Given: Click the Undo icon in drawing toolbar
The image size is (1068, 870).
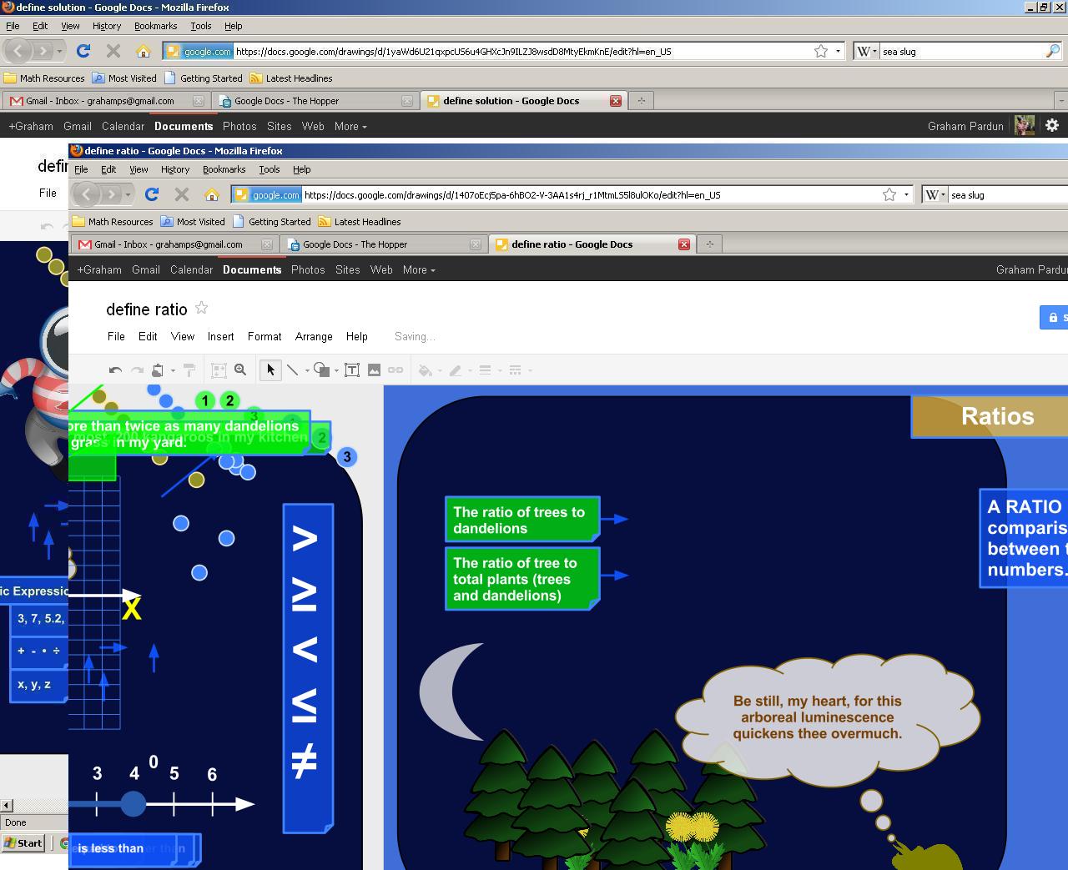Looking at the screenshot, I should point(116,370).
